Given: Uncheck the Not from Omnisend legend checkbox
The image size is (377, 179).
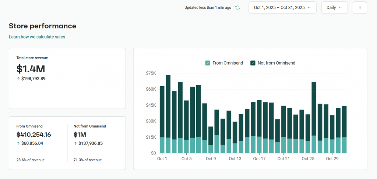Looking at the screenshot, I should 253,63.
